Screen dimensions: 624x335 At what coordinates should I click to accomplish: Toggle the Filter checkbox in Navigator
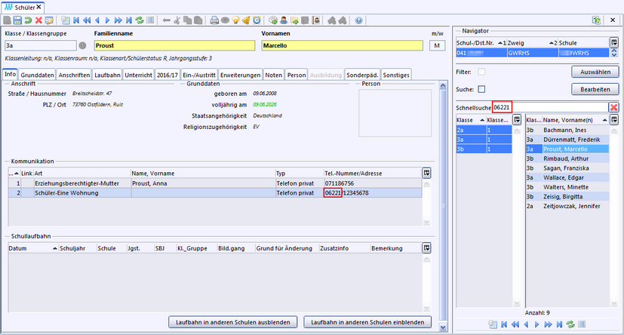click(x=481, y=72)
